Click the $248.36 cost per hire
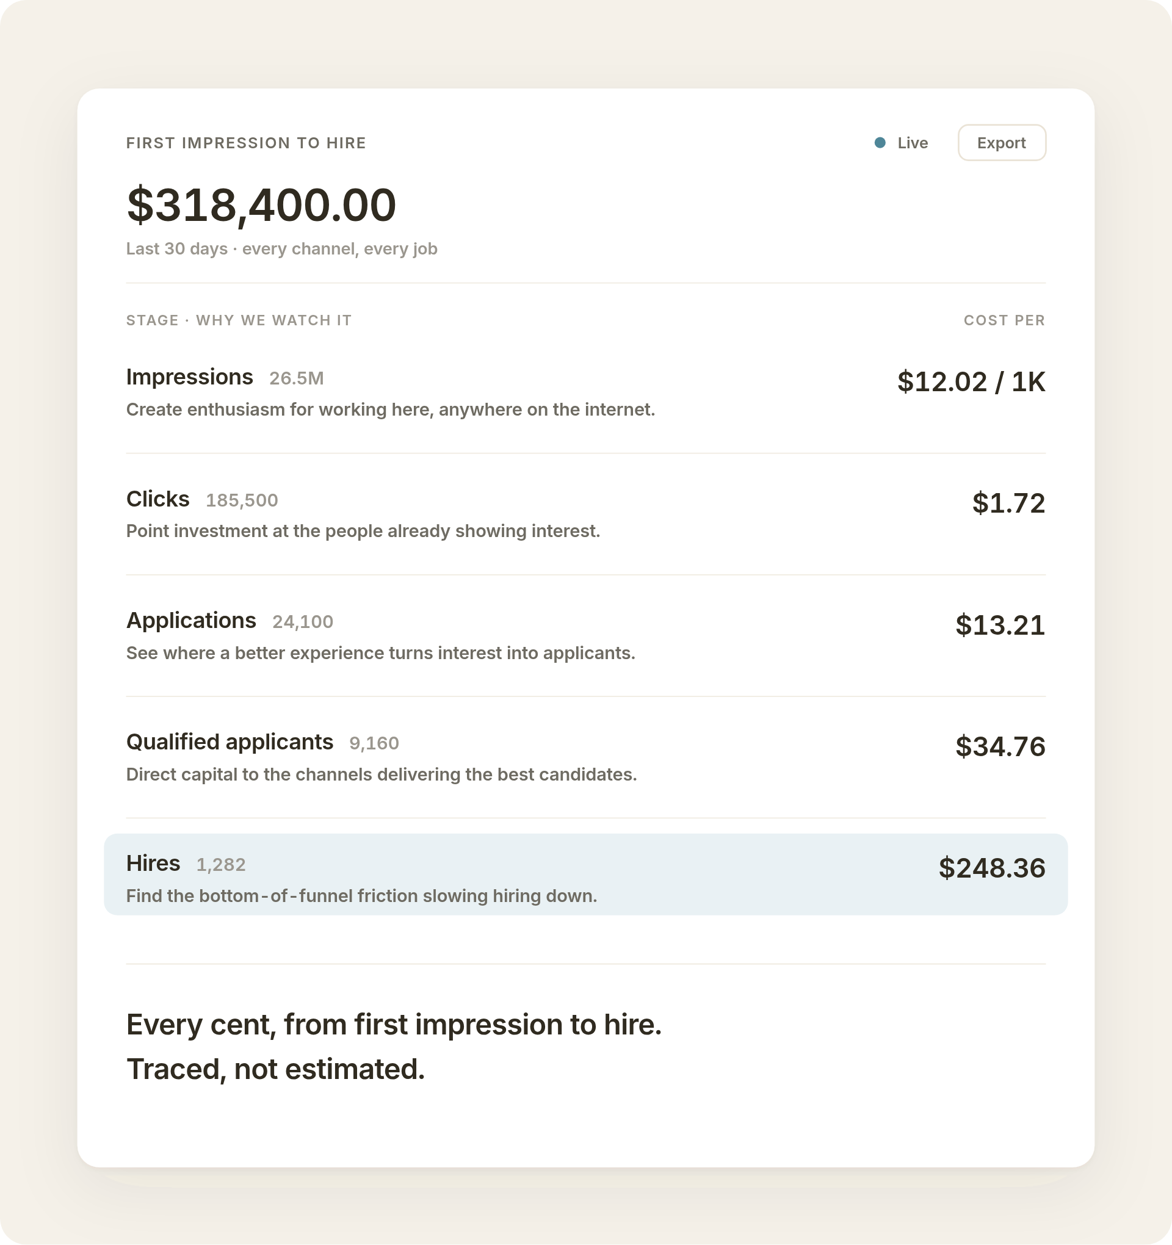Viewport: 1172px width, 1245px height. (x=991, y=867)
